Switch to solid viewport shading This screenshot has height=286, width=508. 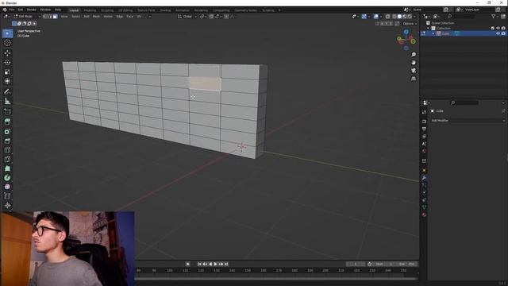pos(399,16)
